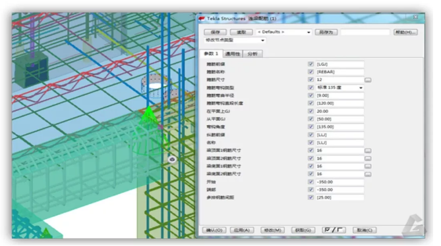
Task: Click the [LLJ] field in 名称 row
Action: [339, 143]
